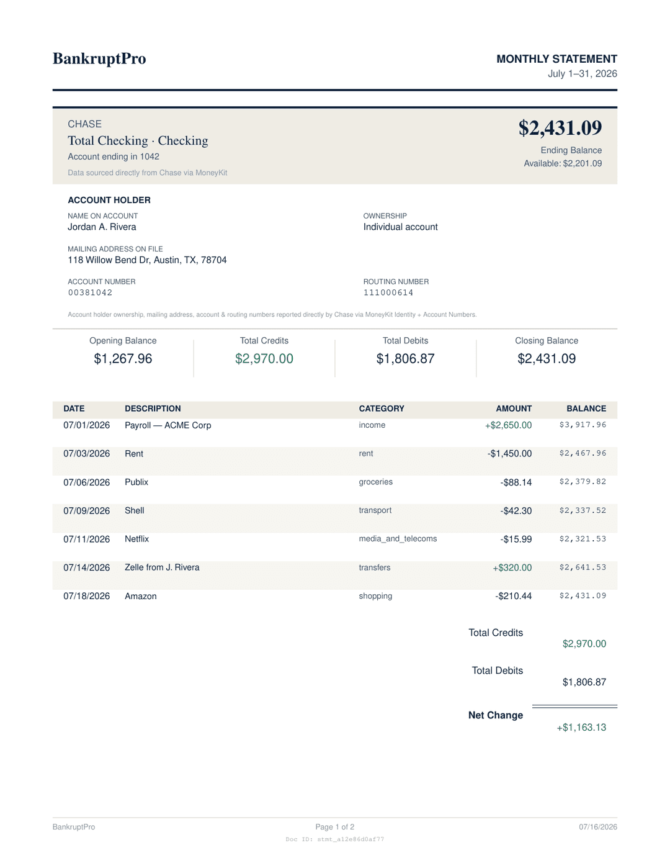This screenshot has height=868, width=670.
Task: Click the income category cell
Action: click(372, 426)
